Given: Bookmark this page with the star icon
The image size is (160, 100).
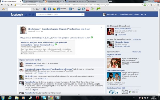Looking at the screenshot, I should click(x=147, y=5).
